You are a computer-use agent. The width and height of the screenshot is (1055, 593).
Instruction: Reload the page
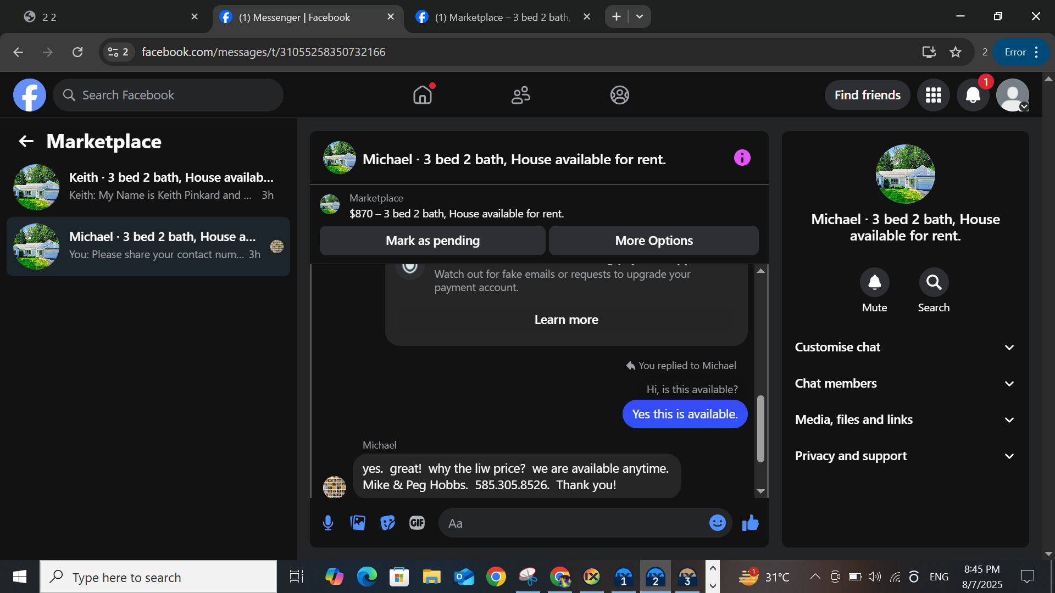click(x=77, y=52)
